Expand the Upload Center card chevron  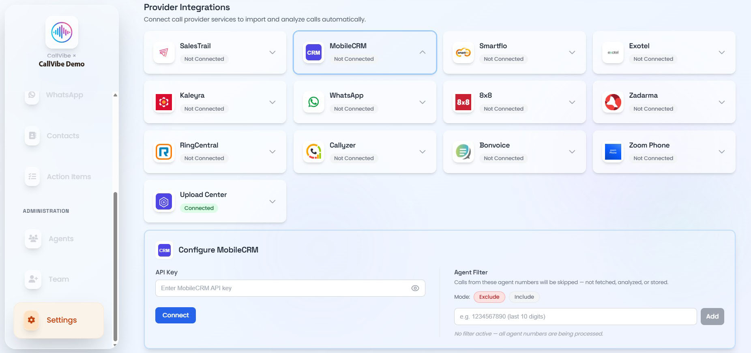point(273,201)
